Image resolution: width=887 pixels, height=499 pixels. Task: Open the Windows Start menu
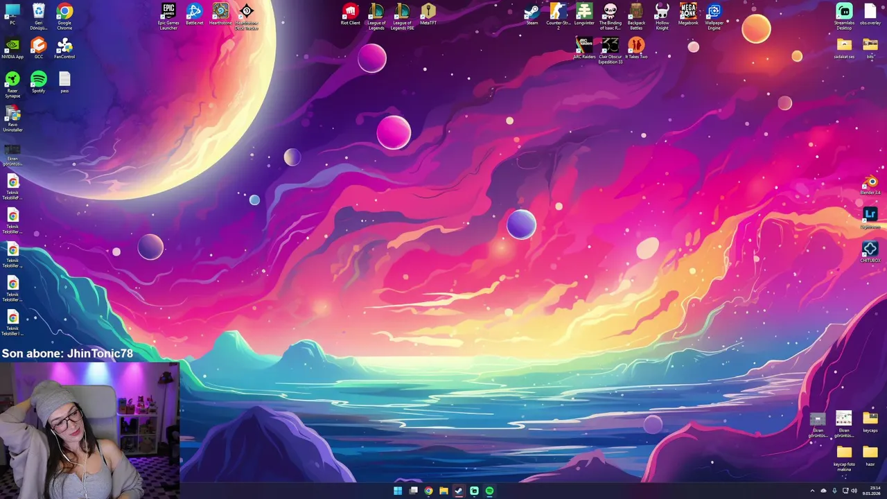[x=398, y=491]
